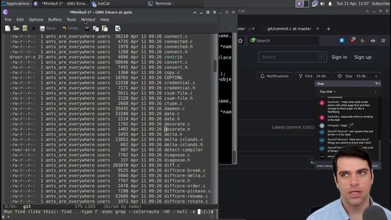Click the notification bell in system tray
391x220 pixels.
330,4
